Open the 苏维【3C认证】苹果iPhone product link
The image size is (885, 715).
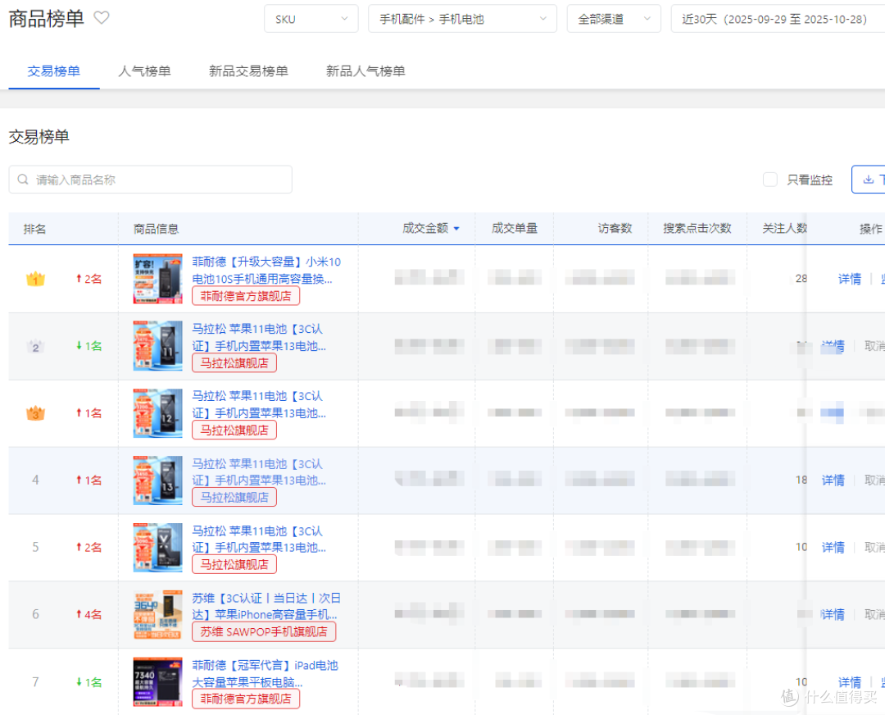tap(266, 606)
